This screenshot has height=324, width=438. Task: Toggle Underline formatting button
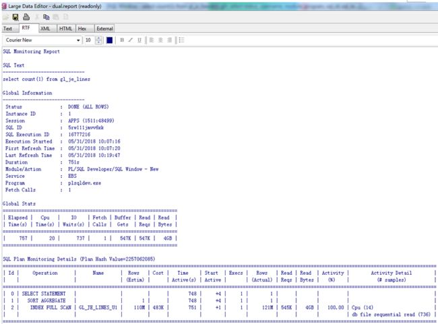point(139,40)
